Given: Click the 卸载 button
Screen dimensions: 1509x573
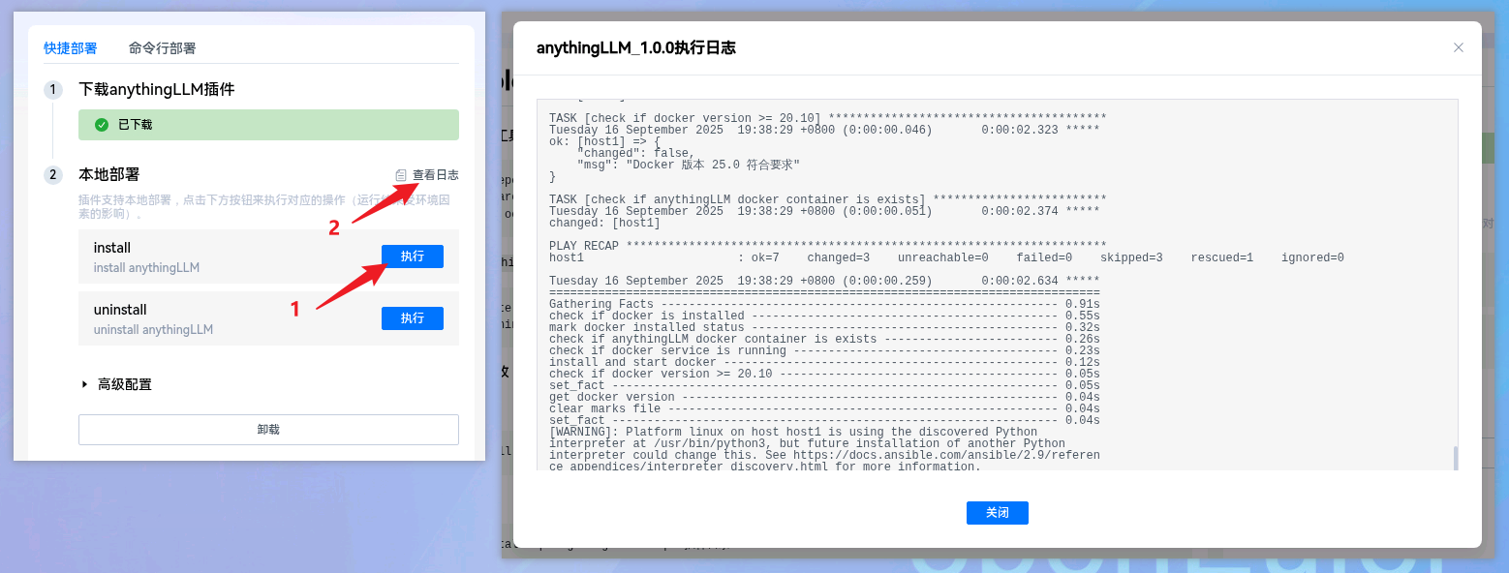Looking at the screenshot, I should click(x=268, y=430).
